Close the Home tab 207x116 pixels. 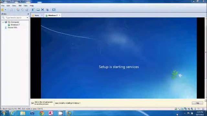pyautogui.click(x=42, y=15)
